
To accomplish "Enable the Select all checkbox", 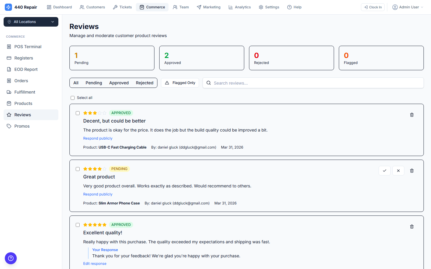I will point(72,98).
